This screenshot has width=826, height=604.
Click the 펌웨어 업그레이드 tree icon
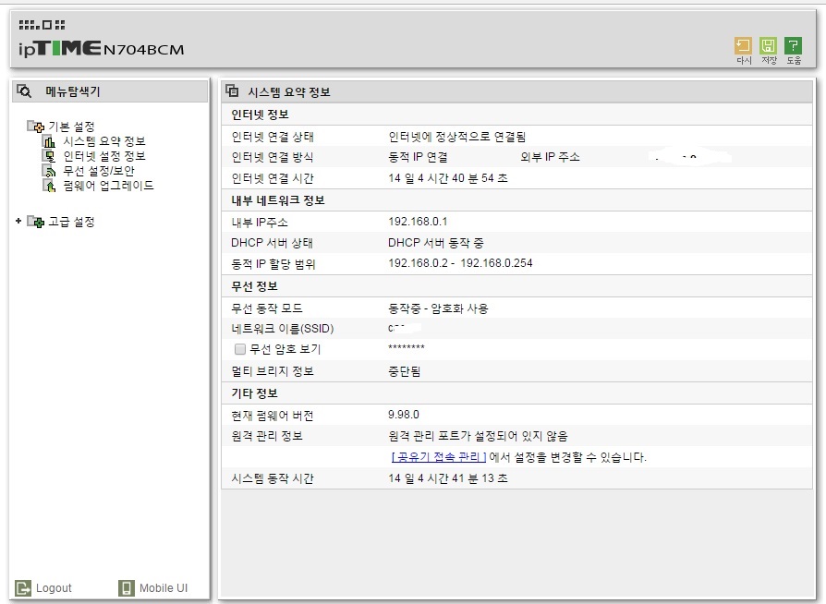coord(49,186)
